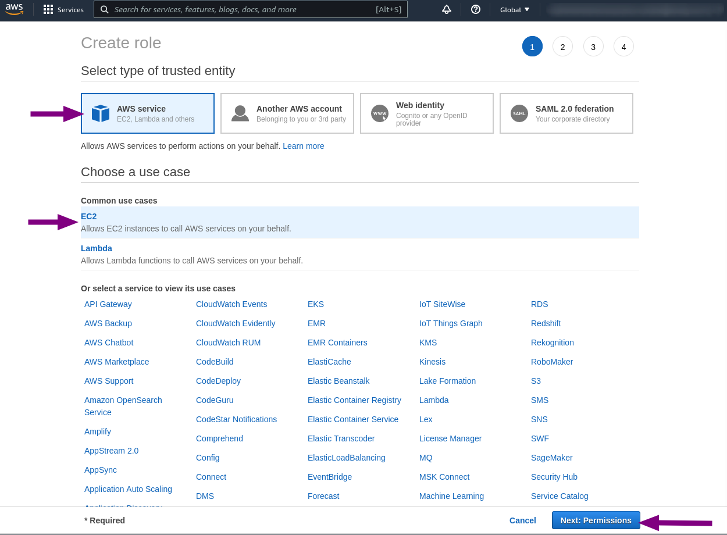Open CloudWatch Events use cases

231,304
